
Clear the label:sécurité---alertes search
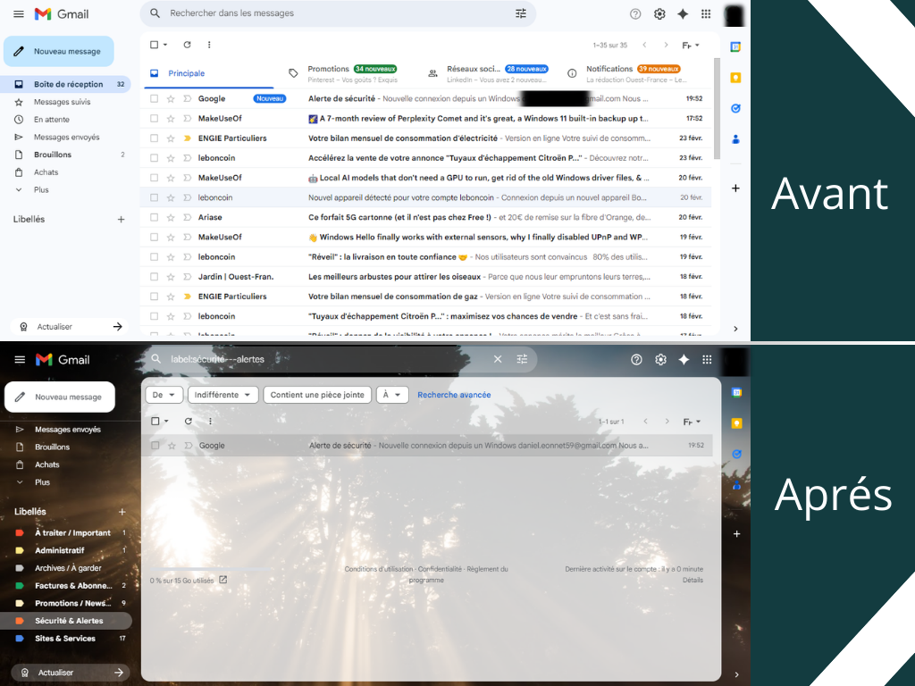498,359
